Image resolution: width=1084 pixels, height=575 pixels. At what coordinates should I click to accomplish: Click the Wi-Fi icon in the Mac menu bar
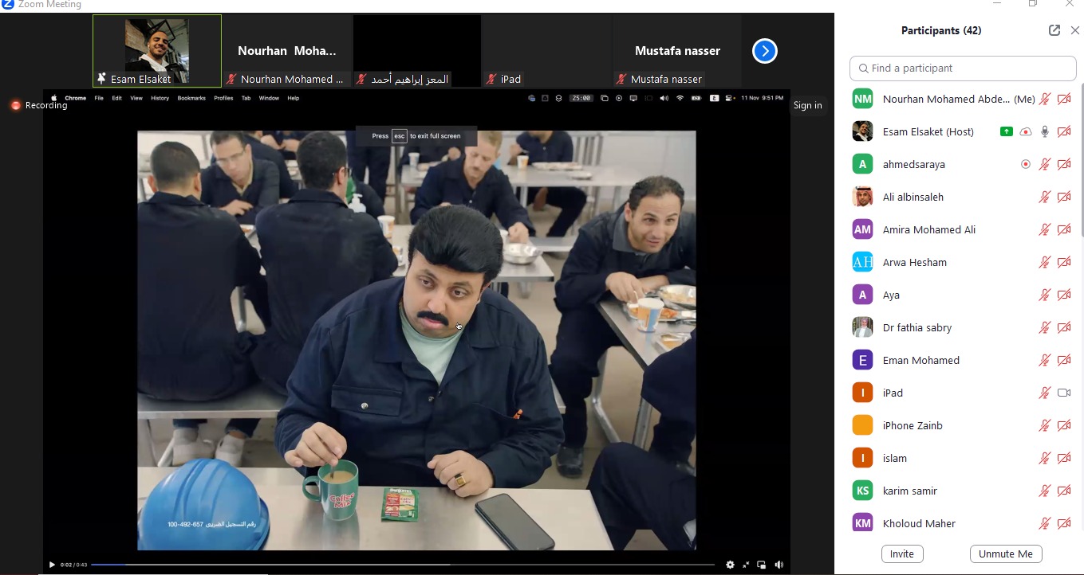click(680, 98)
